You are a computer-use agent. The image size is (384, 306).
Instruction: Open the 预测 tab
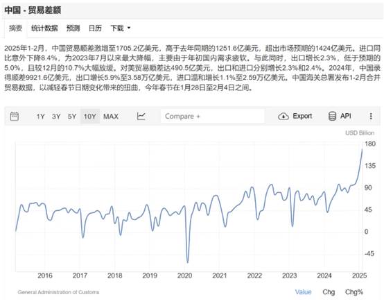pos(73,28)
